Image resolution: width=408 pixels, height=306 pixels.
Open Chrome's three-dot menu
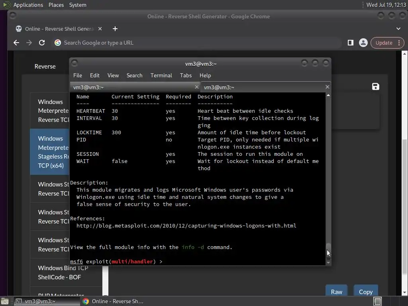(x=399, y=43)
